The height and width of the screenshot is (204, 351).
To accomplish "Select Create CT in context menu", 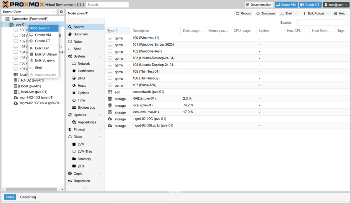I will coord(43,41).
